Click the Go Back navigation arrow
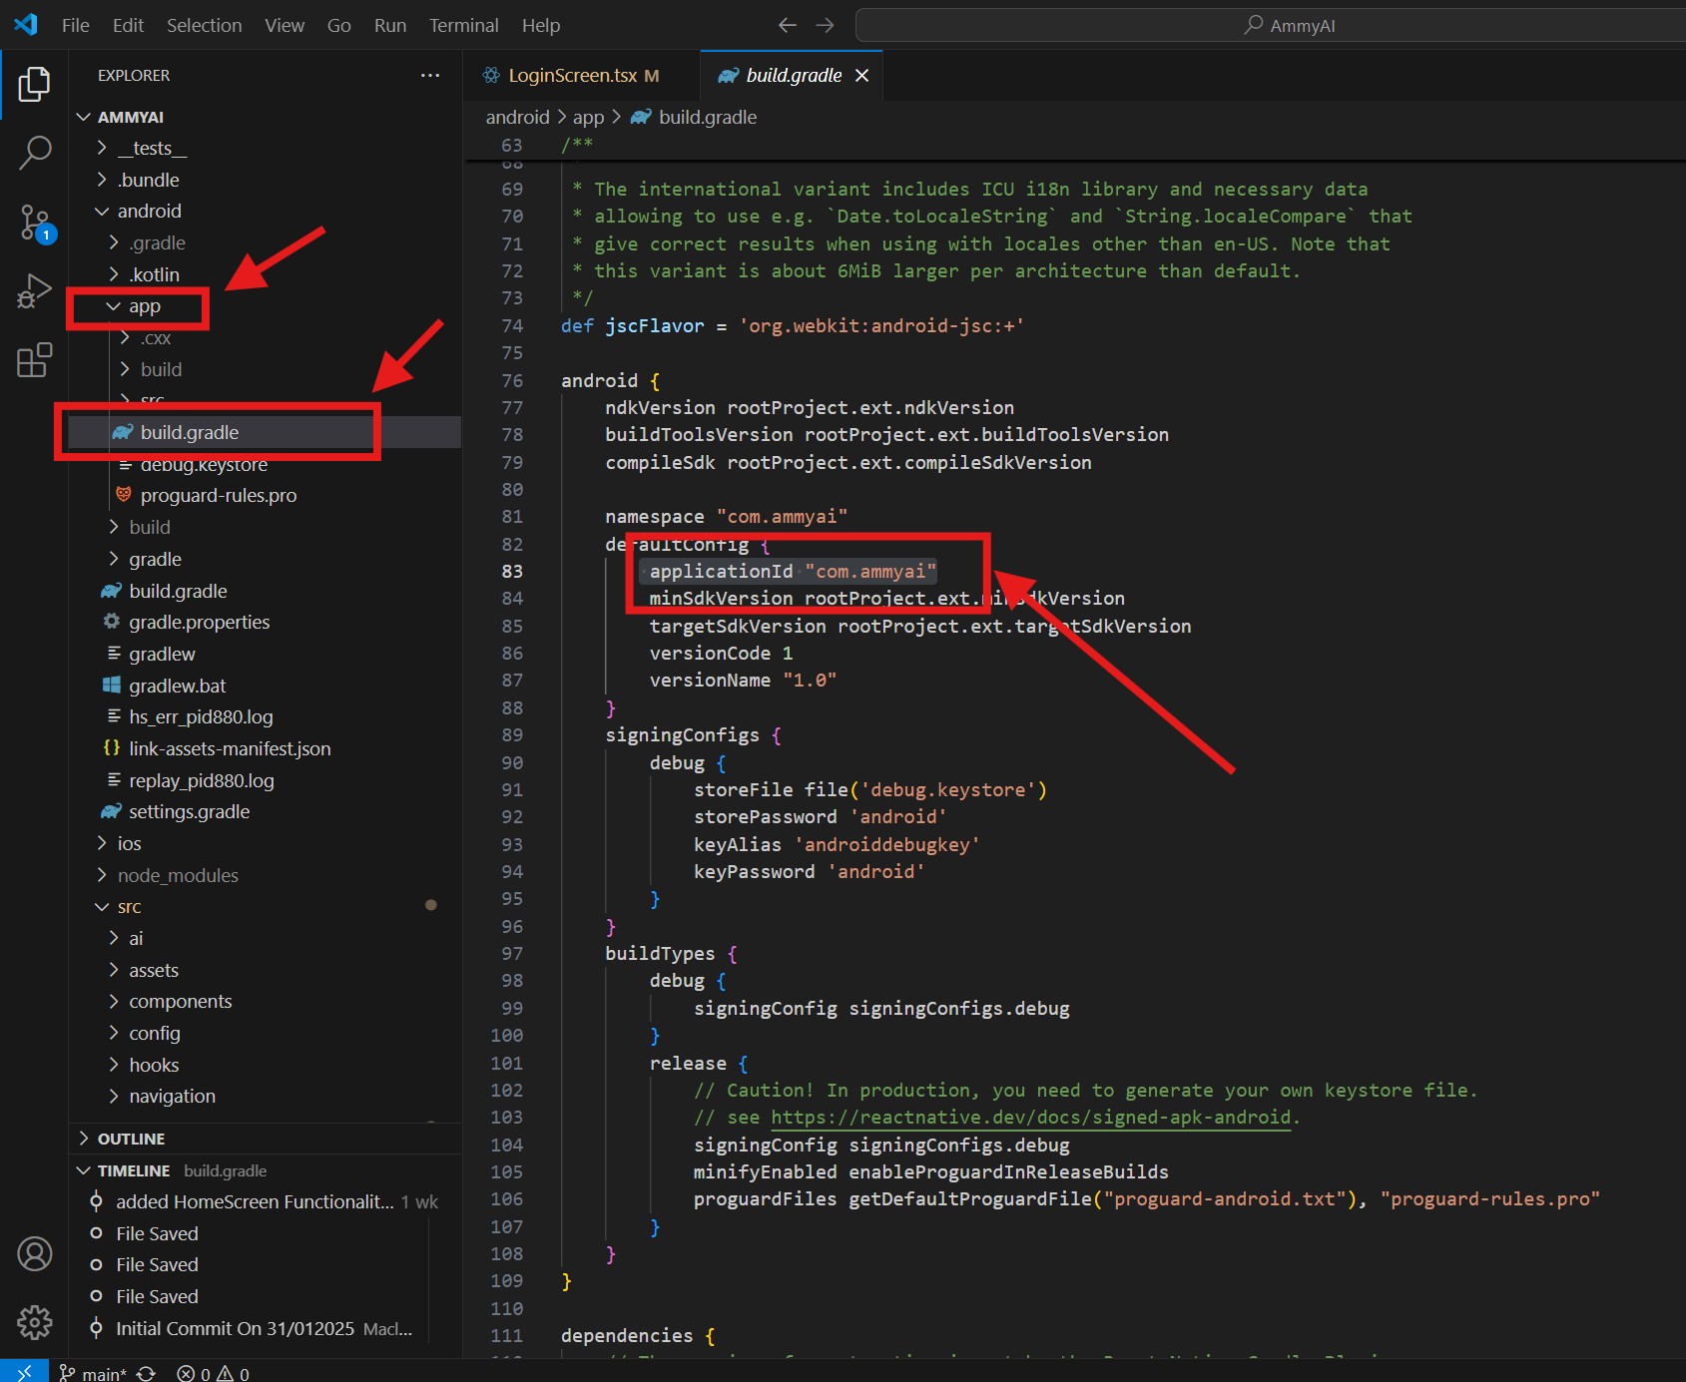Viewport: 1686px width, 1382px height. pyautogui.click(x=787, y=25)
